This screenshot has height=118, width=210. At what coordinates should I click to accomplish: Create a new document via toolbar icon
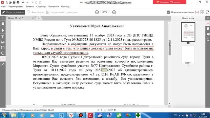click(7, 2)
